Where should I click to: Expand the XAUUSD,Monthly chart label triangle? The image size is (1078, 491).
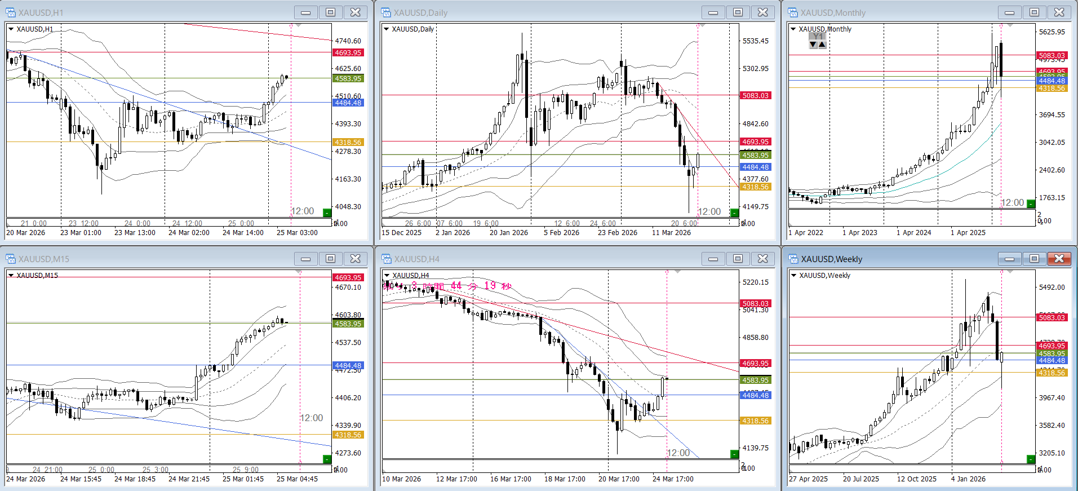(793, 29)
